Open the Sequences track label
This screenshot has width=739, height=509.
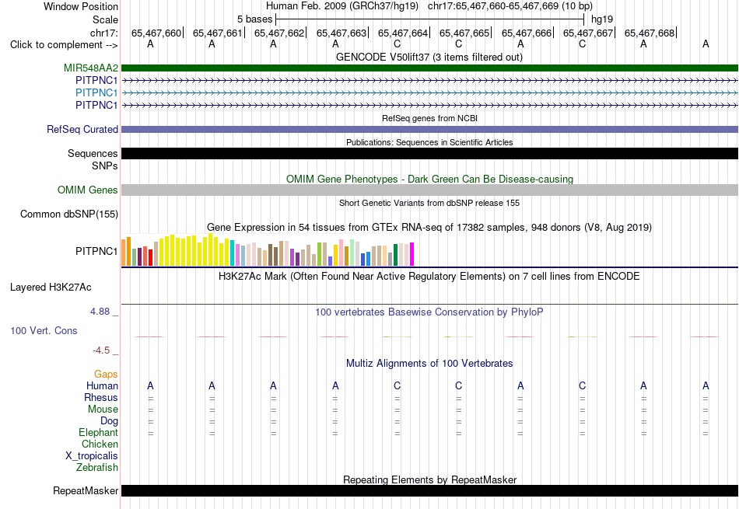(93, 154)
